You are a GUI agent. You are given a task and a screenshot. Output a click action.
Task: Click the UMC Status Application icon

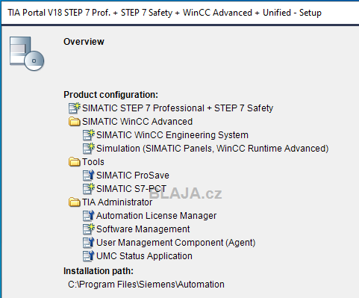click(x=89, y=256)
